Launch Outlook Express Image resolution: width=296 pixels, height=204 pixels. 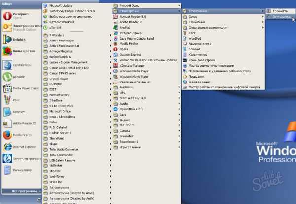147,55
